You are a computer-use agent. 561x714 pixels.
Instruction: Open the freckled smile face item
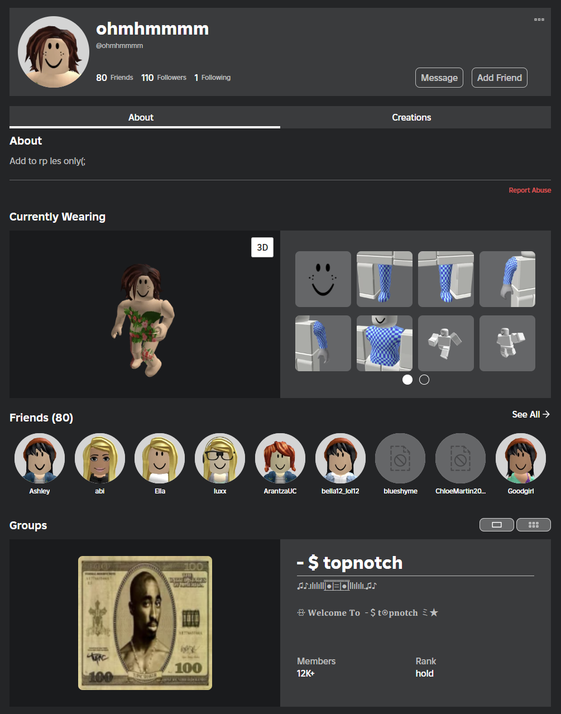[323, 279]
